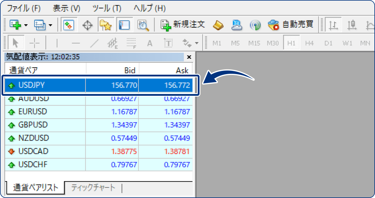Launch the MQL4 community icon
The width and height of the screenshot is (375, 198).
pyautogui.click(x=255, y=25)
